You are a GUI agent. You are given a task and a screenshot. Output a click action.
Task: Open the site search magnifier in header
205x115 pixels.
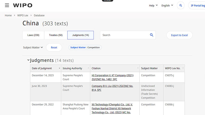[x=181, y=5]
